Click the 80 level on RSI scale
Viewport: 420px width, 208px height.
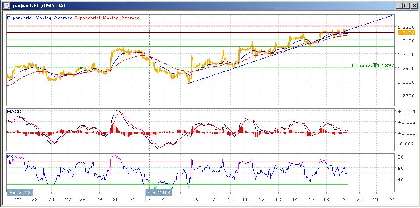point(401,157)
